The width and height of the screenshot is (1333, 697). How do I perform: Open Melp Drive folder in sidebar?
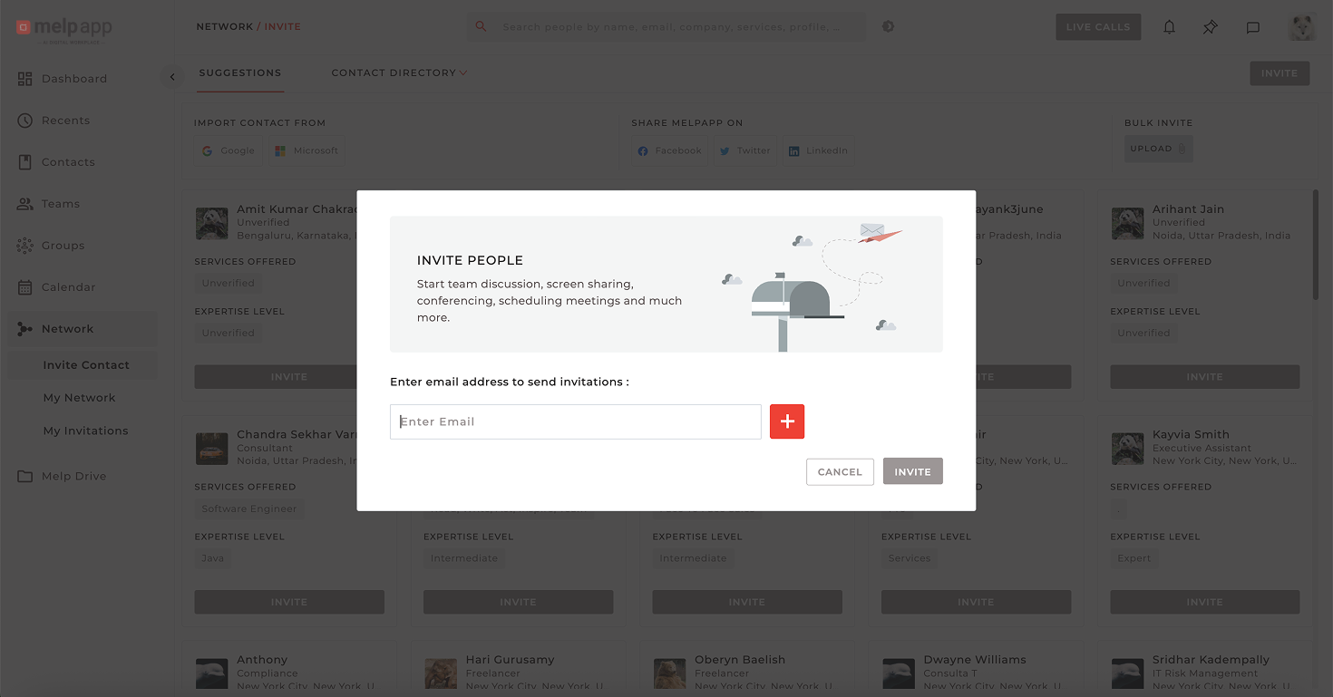pyautogui.click(x=73, y=476)
